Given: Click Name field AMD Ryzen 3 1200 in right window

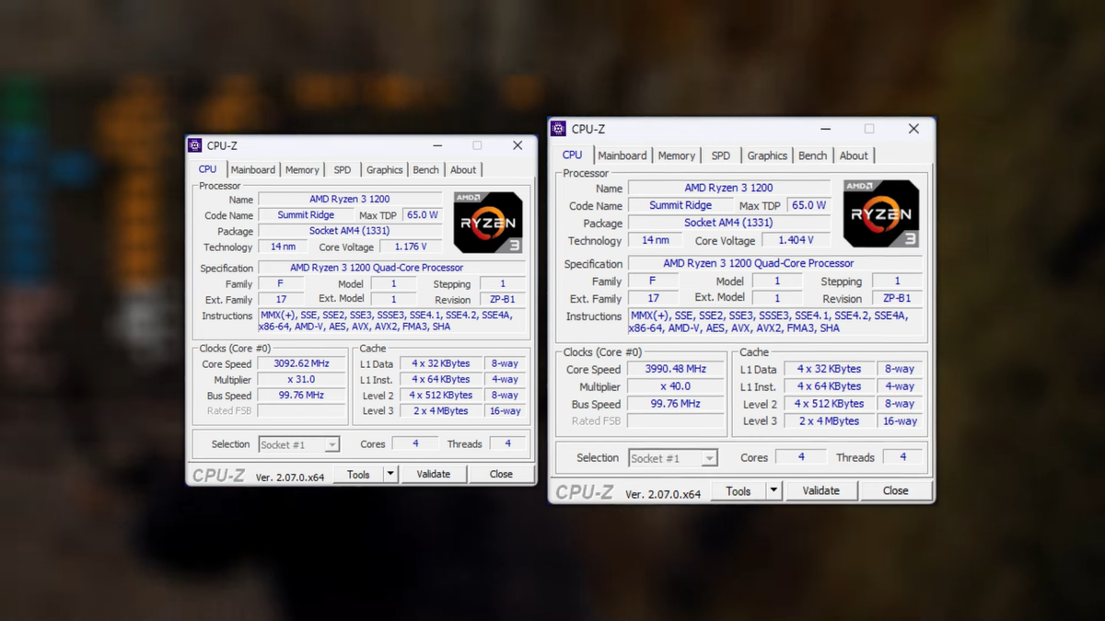Looking at the screenshot, I should 729,189.
